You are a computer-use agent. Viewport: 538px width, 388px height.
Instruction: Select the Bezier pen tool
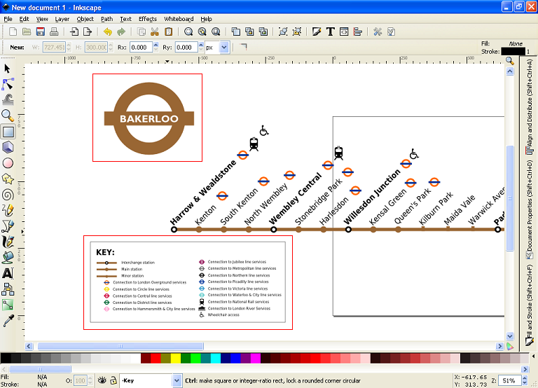[8, 226]
